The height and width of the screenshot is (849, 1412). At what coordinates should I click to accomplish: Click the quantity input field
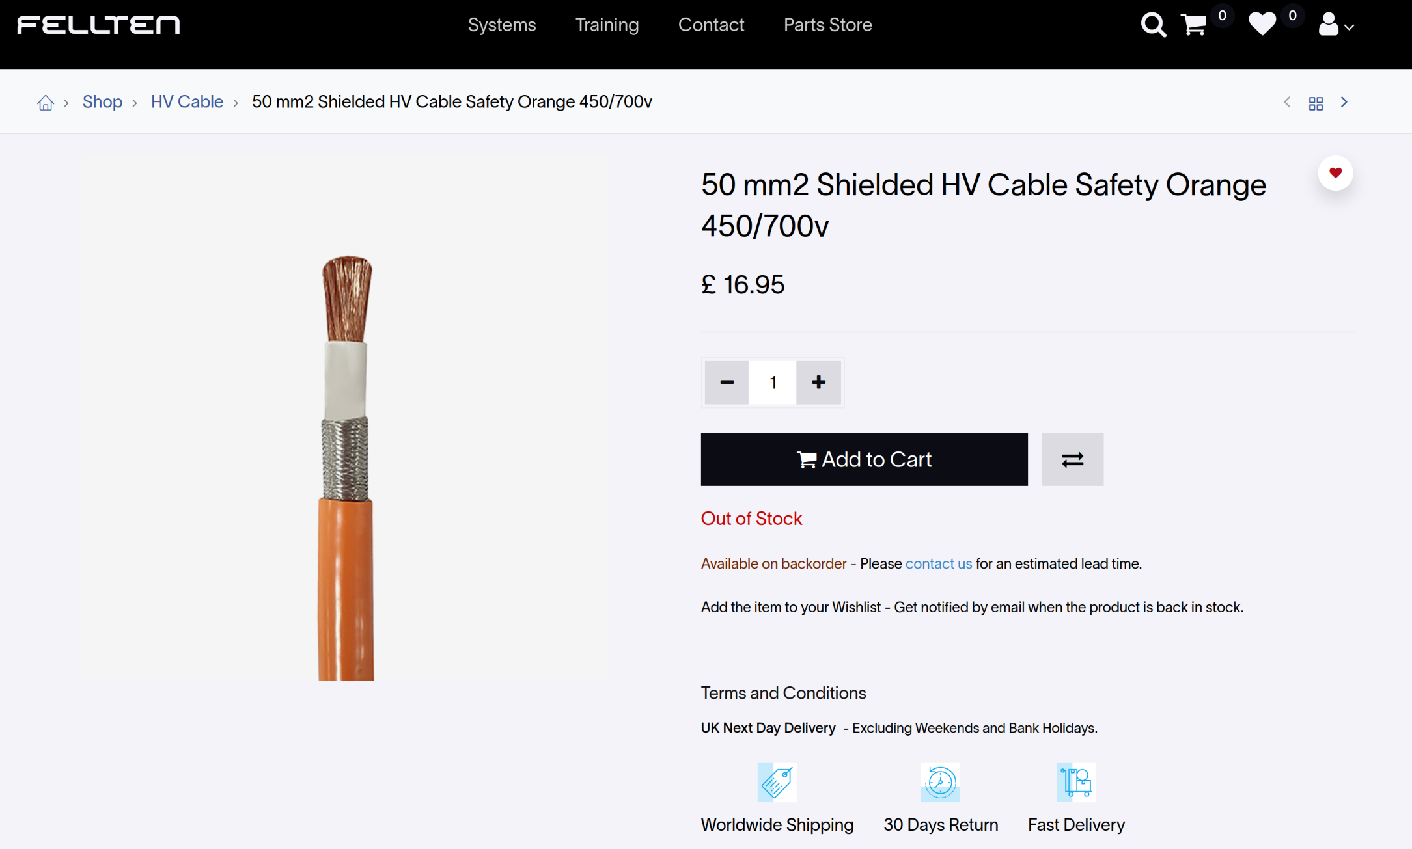(773, 383)
